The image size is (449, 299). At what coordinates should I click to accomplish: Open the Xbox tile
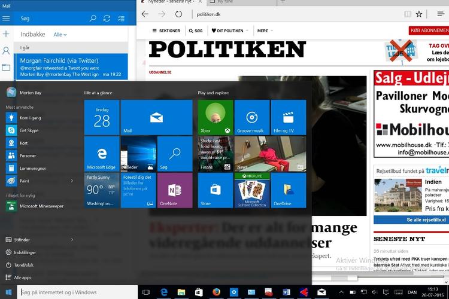click(216, 117)
